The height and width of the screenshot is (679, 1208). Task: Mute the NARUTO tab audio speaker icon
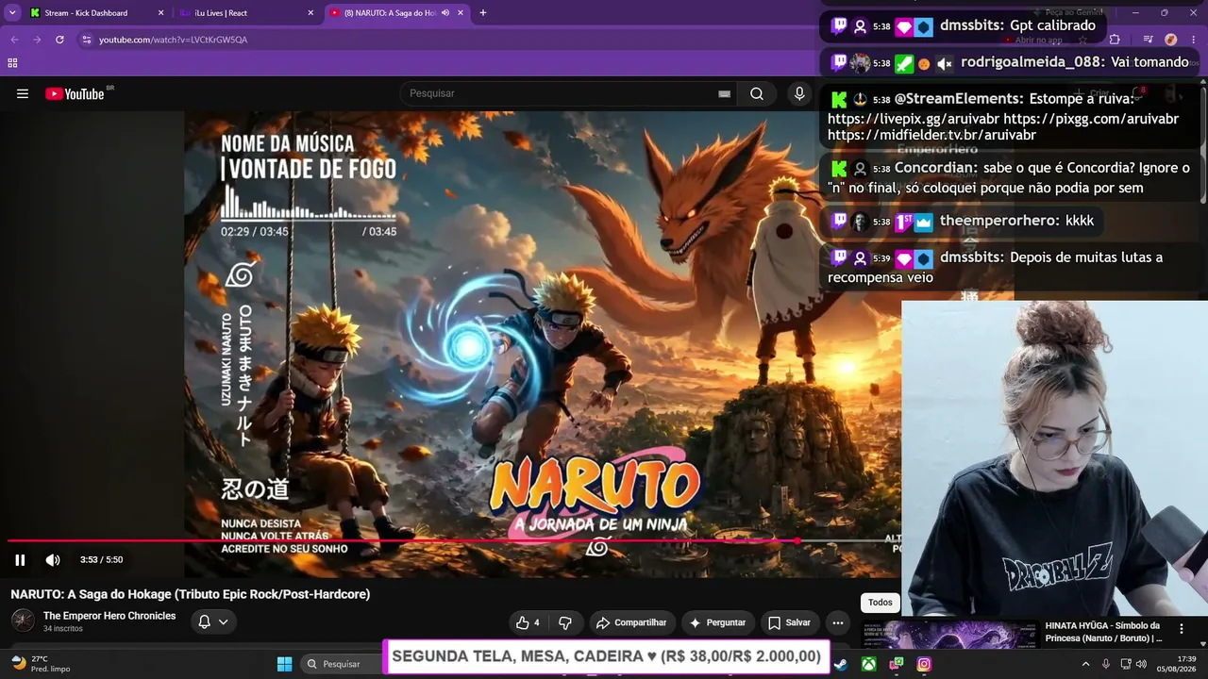pos(445,13)
